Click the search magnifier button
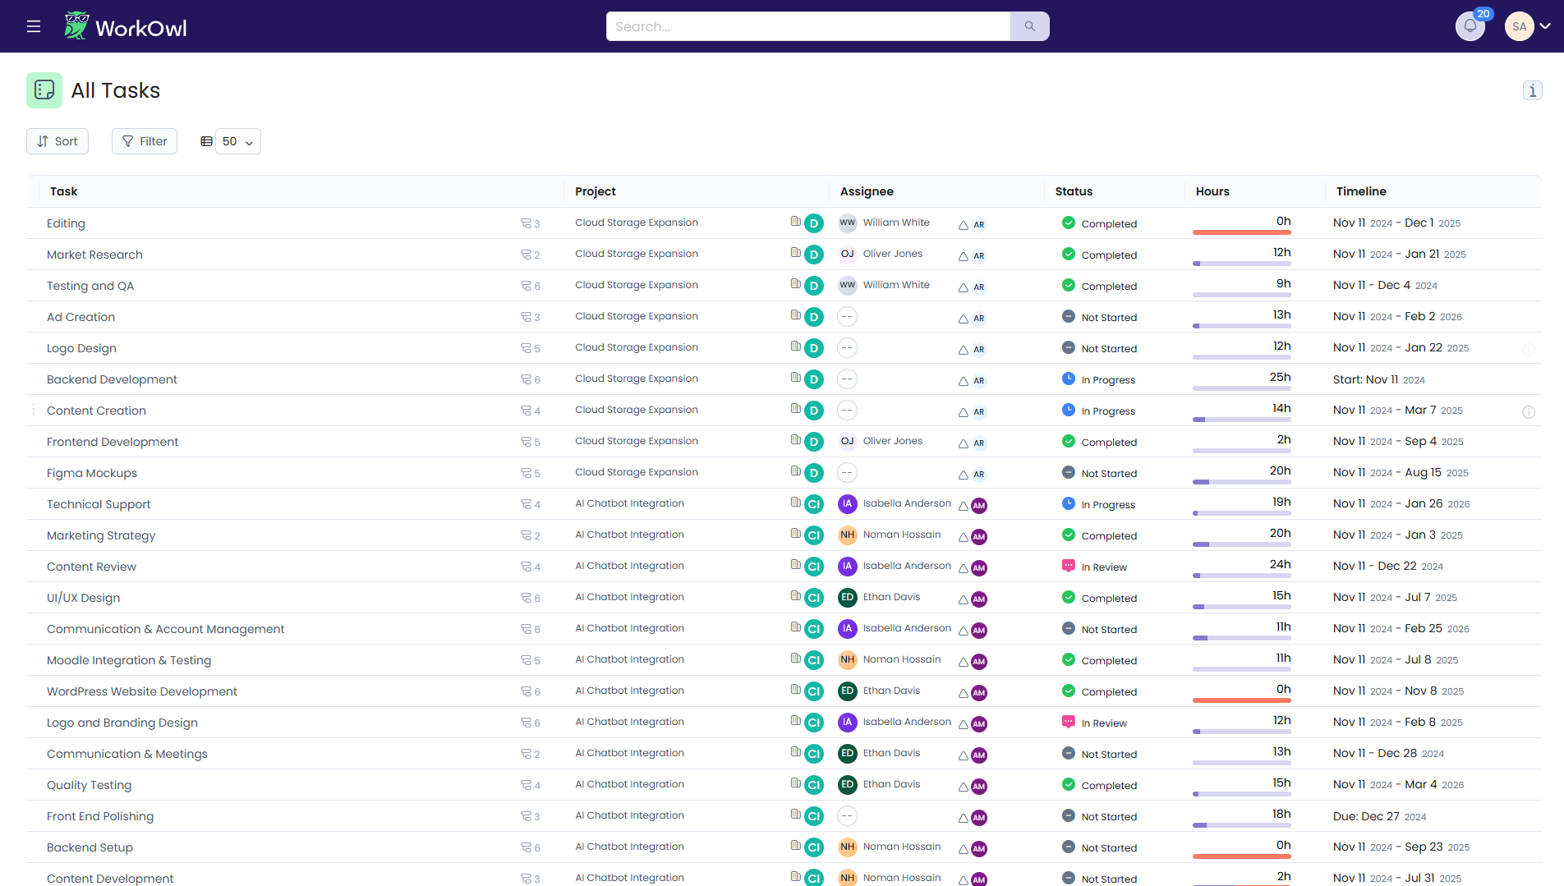1564x886 pixels. (1029, 26)
